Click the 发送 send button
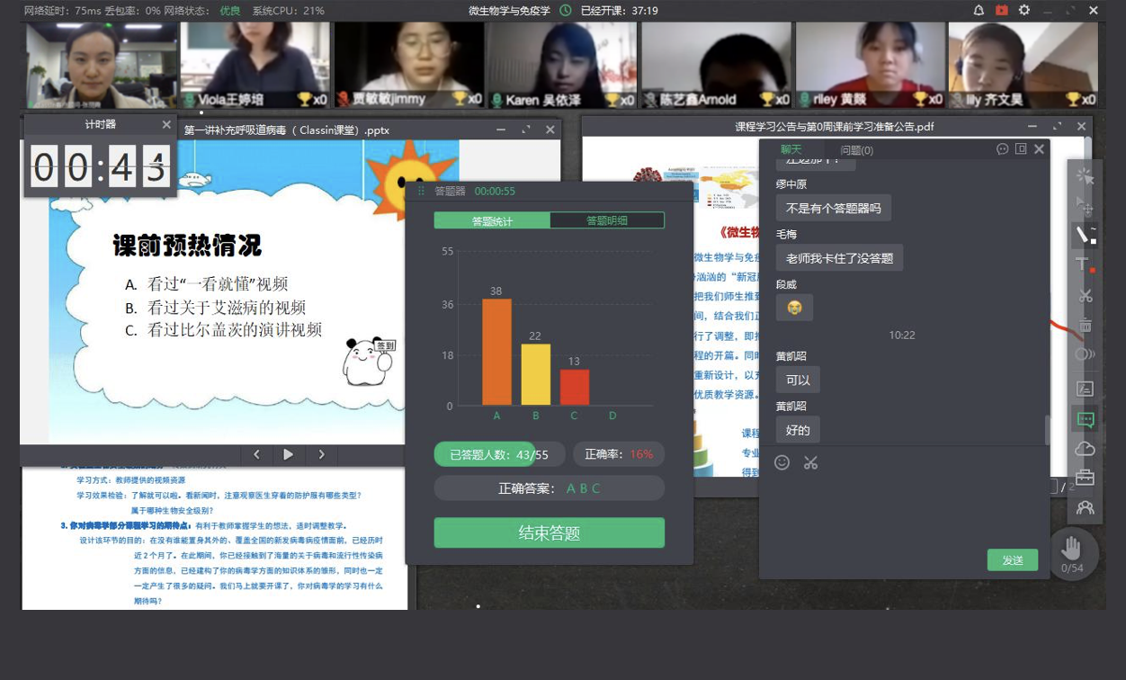This screenshot has width=1126, height=680. tap(1013, 560)
